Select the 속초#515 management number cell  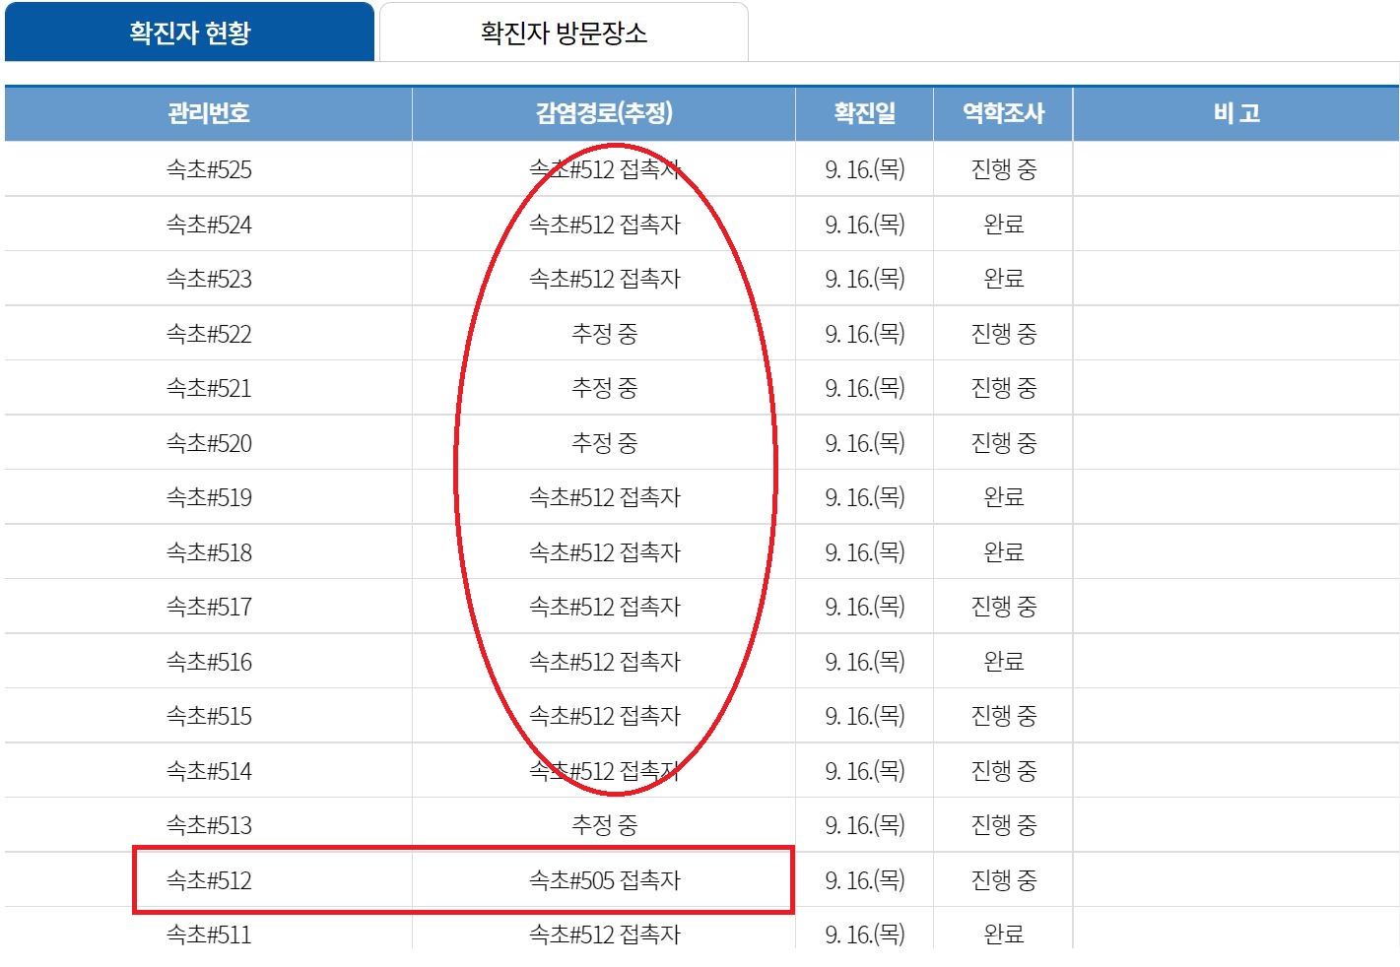209,716
